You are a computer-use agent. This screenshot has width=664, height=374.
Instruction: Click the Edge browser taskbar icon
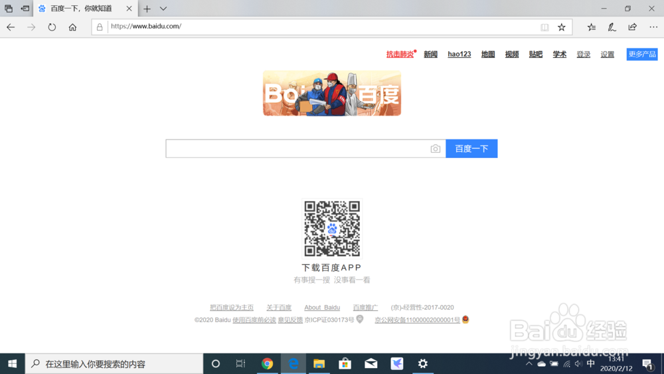pyautogui.click(x=293, y=364)
